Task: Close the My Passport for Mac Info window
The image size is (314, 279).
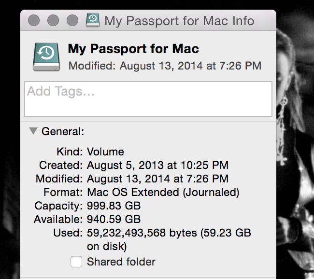Action: [34, 20]
